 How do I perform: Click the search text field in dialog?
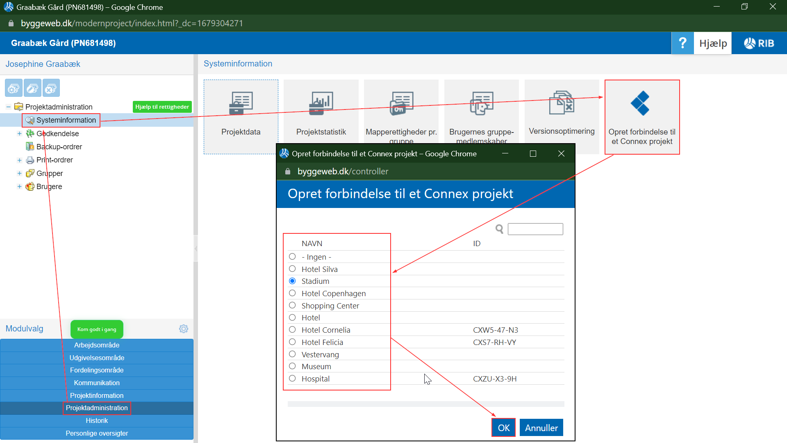(x=535, y=229)
